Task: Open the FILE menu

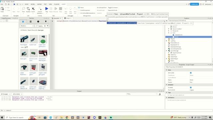Action: [2, 4]
